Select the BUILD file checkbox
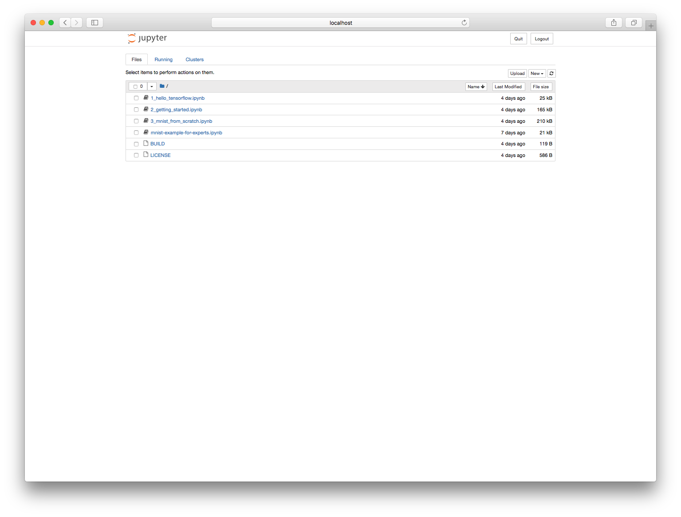Image resolution: width=681 pixels, height=517 pixels. coord(136,144)
